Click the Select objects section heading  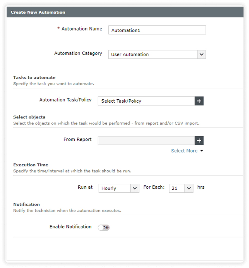[x=29, y=117]
